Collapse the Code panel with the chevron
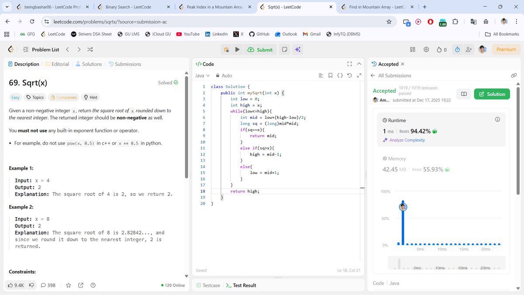Screen dimensions: 524x295 pyautogui.click(x=359, y=64)
